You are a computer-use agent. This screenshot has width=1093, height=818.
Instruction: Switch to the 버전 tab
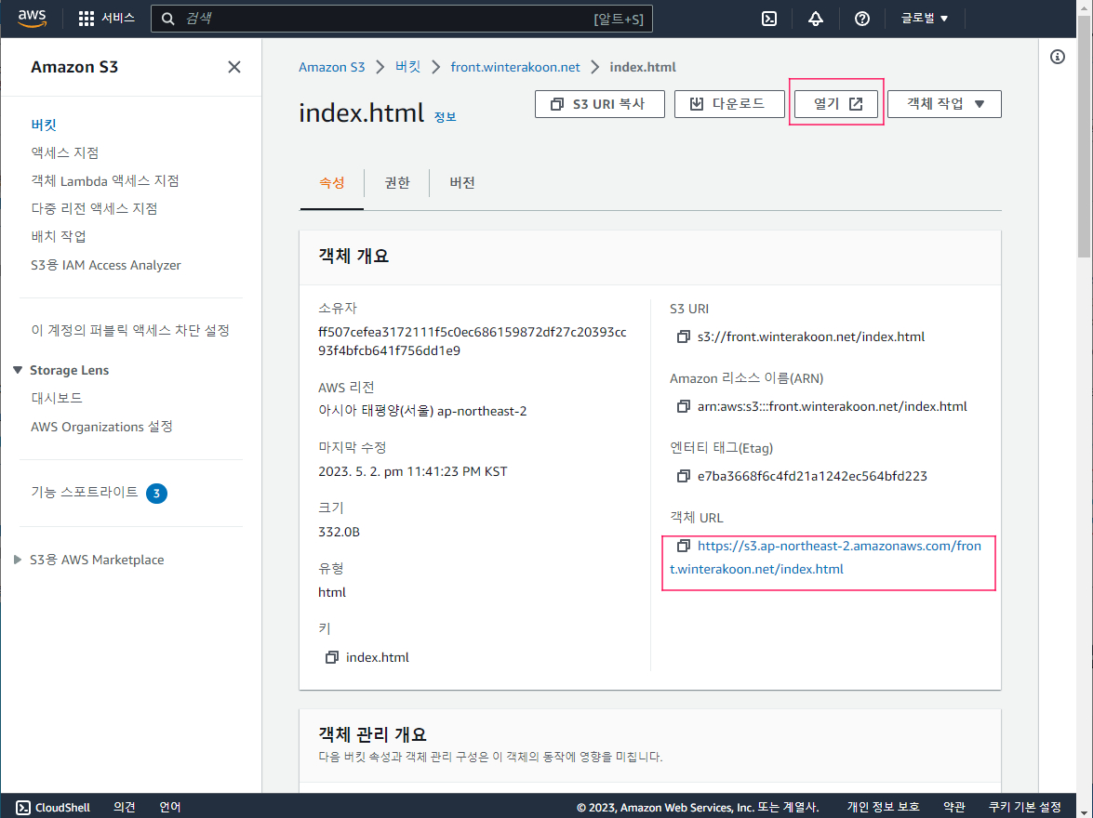pos(462,182)
